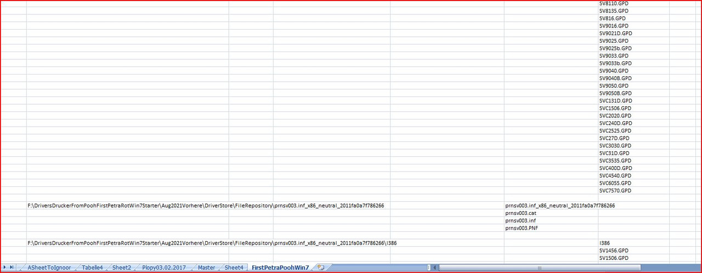Click the SV9033b.GPD cell
The width and height of the screenshot is (702, 273).
pyautogui.click(x=633, y=63)
